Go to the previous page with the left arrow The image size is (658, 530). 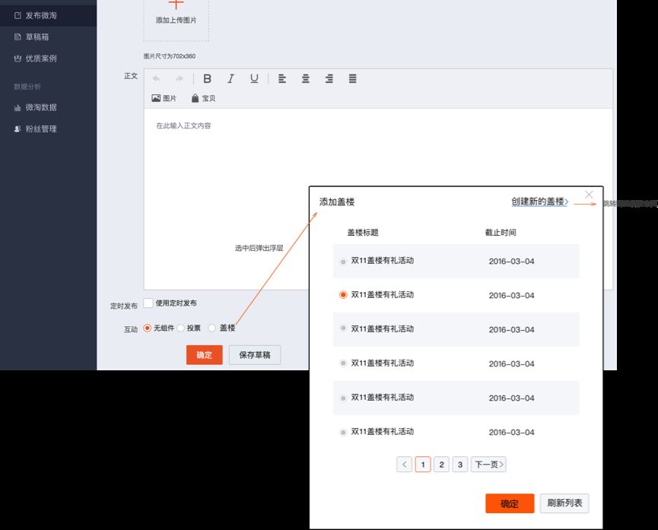point(404,465)
